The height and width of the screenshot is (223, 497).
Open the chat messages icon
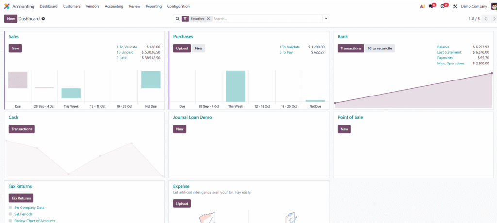431,6
